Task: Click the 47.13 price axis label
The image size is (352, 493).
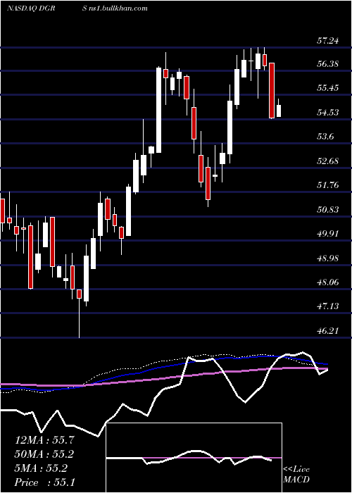Action: coord(327,306)
